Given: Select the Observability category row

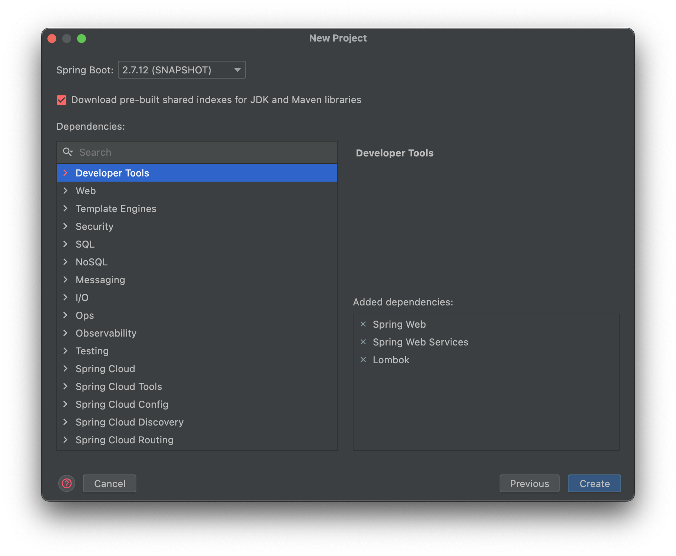Looking at the screenshot, I should click(x=197, y=333).
